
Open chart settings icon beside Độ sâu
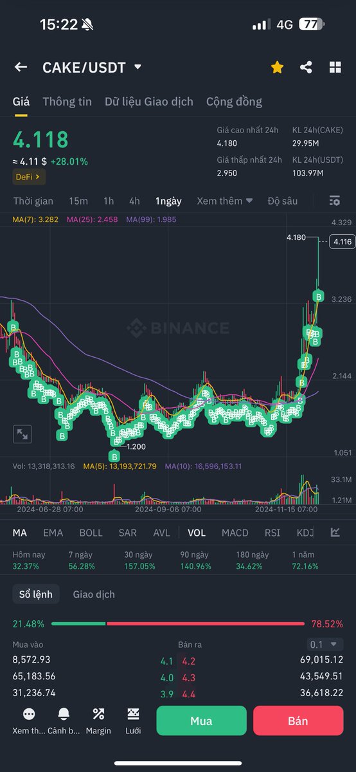334,201
